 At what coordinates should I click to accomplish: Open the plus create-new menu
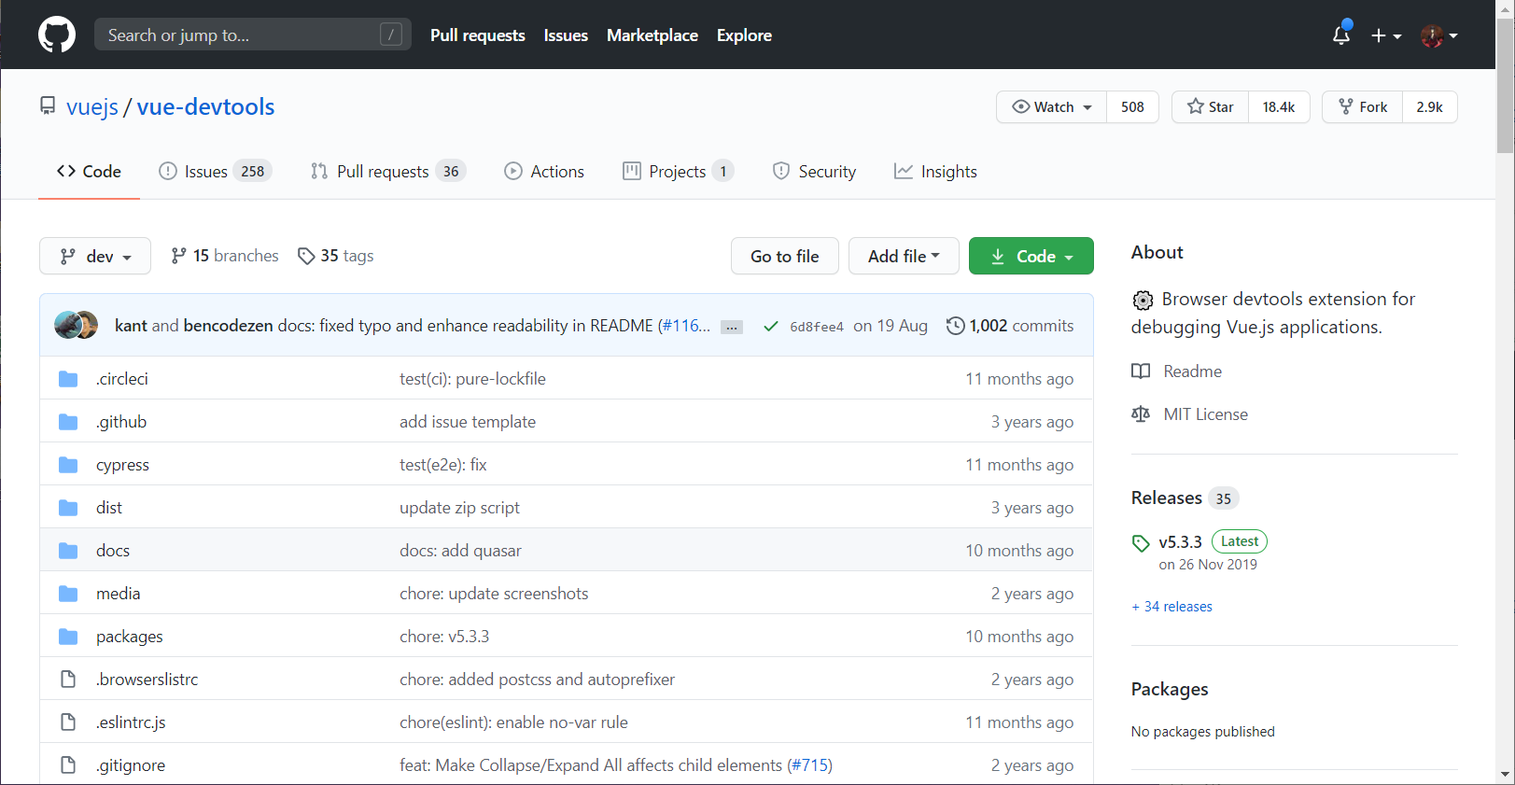tap(1386, 35)
